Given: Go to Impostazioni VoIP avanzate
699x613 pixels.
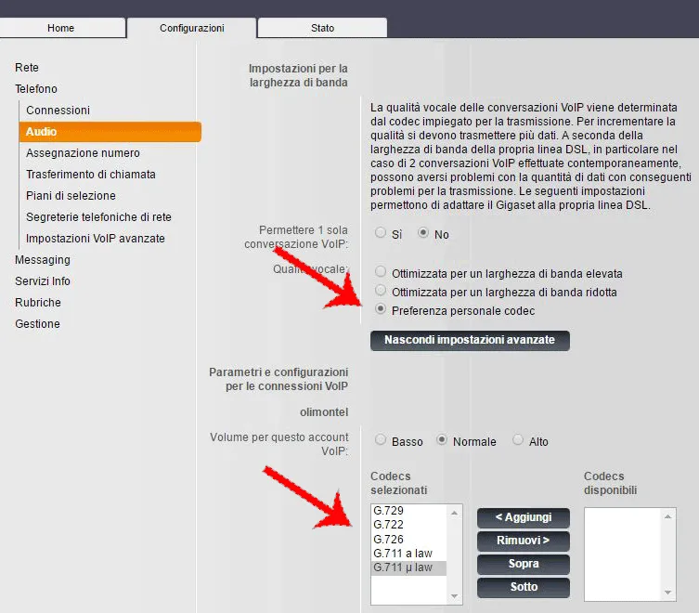Looking at the screenshot, I should click(95, 239).
